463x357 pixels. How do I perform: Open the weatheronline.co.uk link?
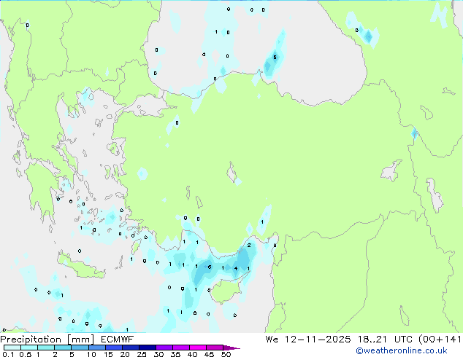pyautogui.click(x=402, y=350)
